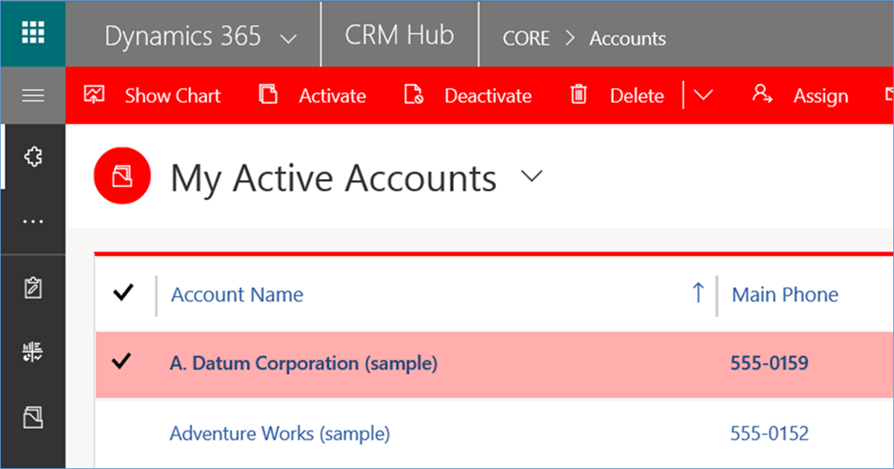Click the Activate page icon
The width and height of the screenshot is (894, 469).
point(268,94)
